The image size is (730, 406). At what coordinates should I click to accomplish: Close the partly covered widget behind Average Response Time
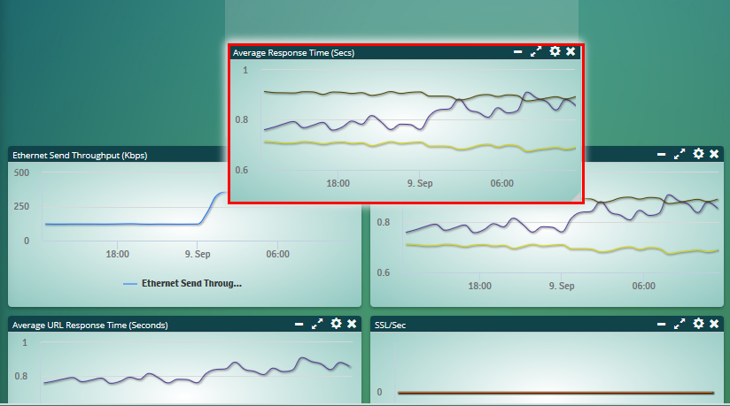pos(714,154)
